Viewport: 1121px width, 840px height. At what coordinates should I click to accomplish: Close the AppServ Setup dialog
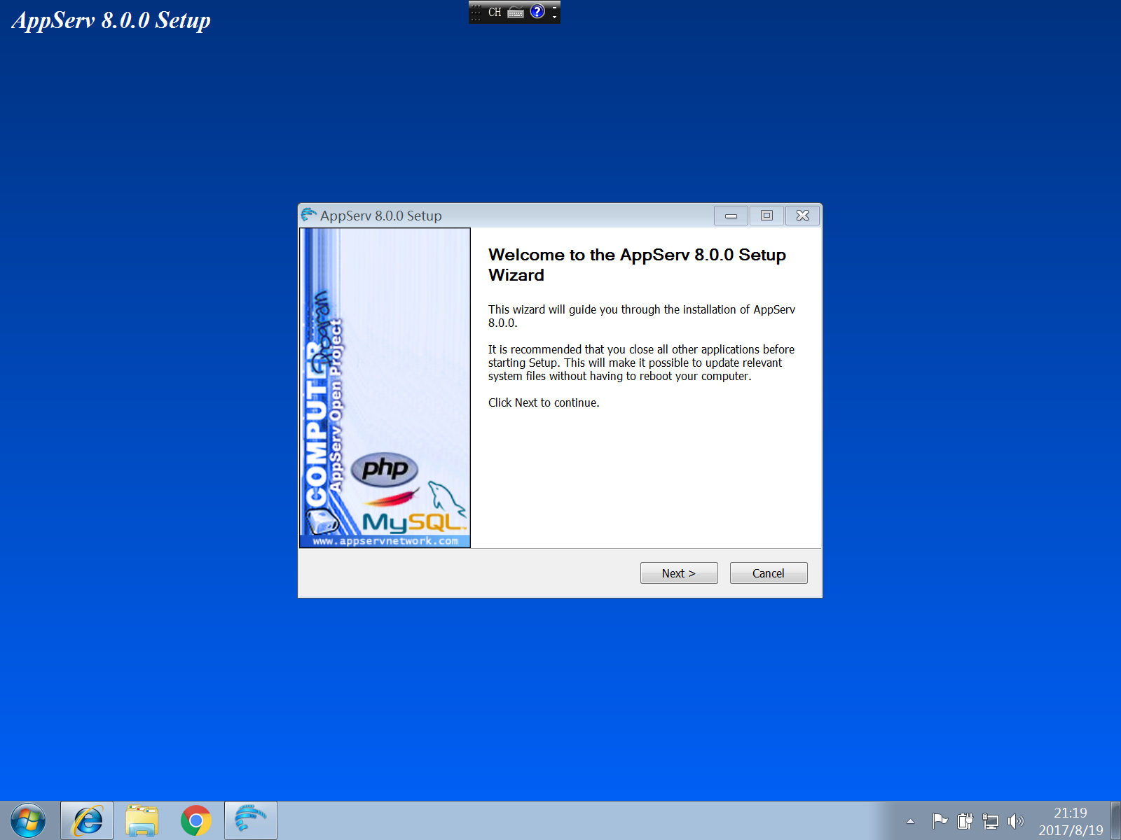(803, 216)
